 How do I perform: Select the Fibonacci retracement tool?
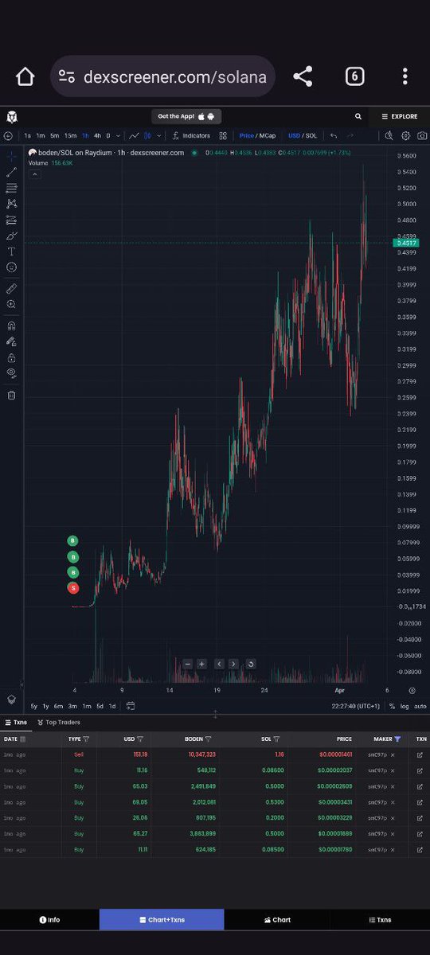11,189
